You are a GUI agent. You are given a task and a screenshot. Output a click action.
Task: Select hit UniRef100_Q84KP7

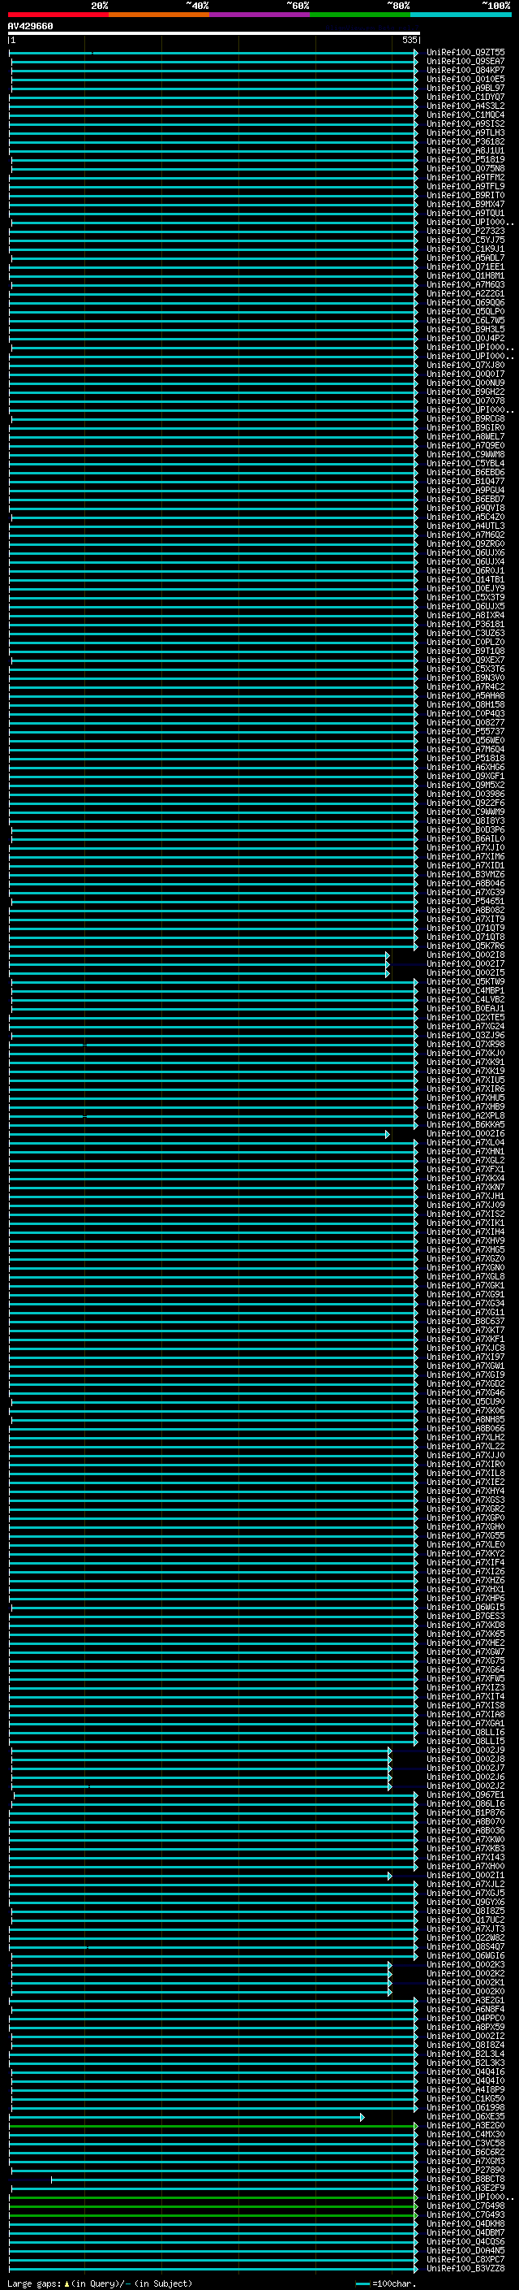(465, 70)
